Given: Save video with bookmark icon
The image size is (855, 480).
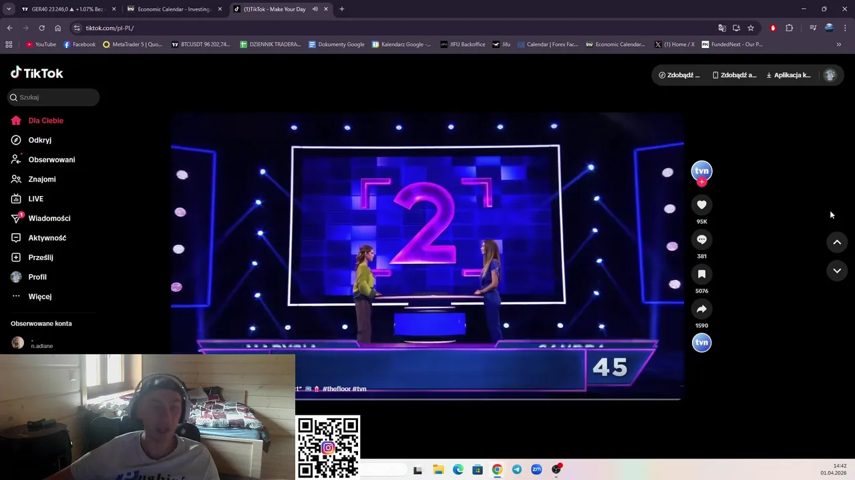Looking at the screenshot, I should click(701, 274).
